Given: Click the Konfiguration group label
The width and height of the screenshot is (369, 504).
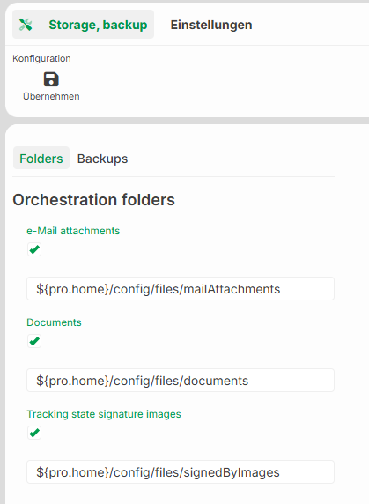Looking at the screenshot, I should 41,58.
